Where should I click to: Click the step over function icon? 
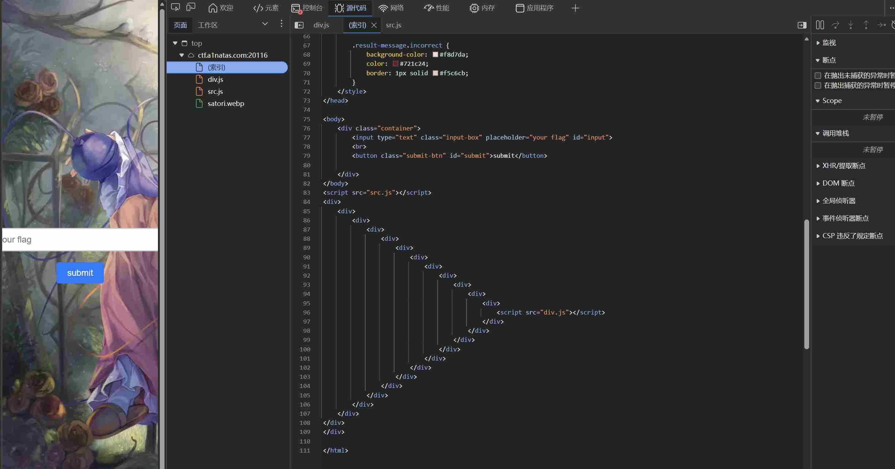coord(835,25)
